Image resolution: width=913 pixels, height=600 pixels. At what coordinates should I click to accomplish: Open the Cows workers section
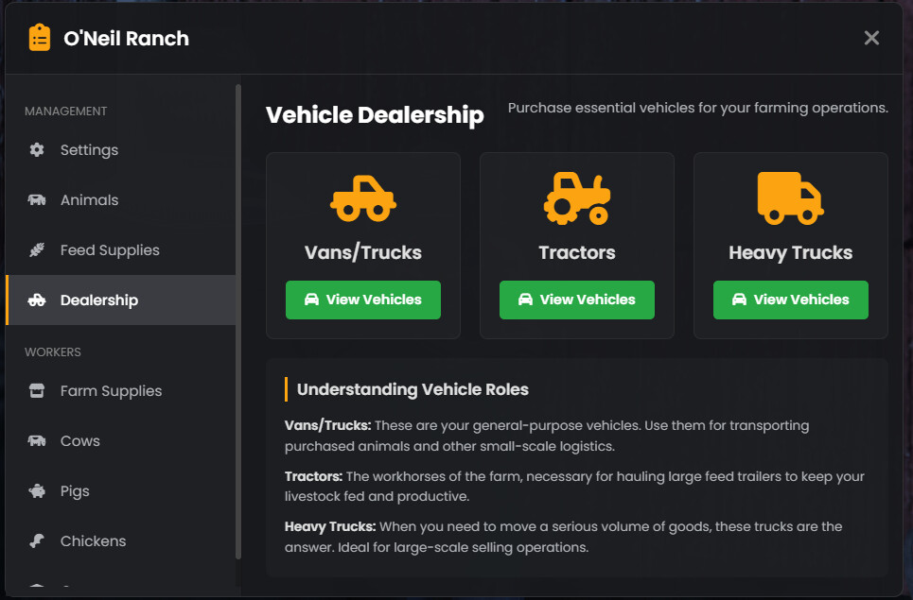[x=80, y=441]
